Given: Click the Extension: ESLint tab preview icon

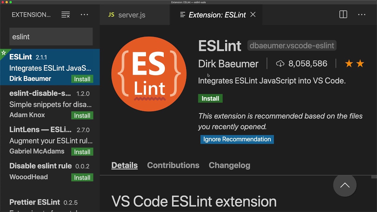Looking at the screenshot, I should click(x=183, y=14).
